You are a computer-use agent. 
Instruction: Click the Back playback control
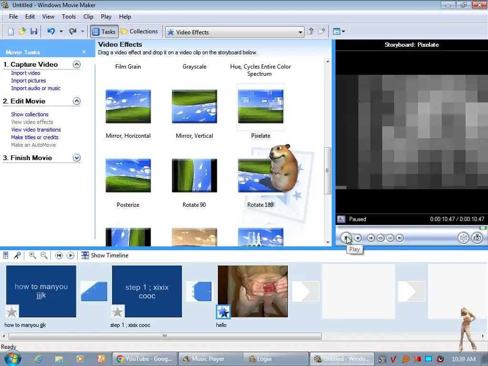(371, 238)
